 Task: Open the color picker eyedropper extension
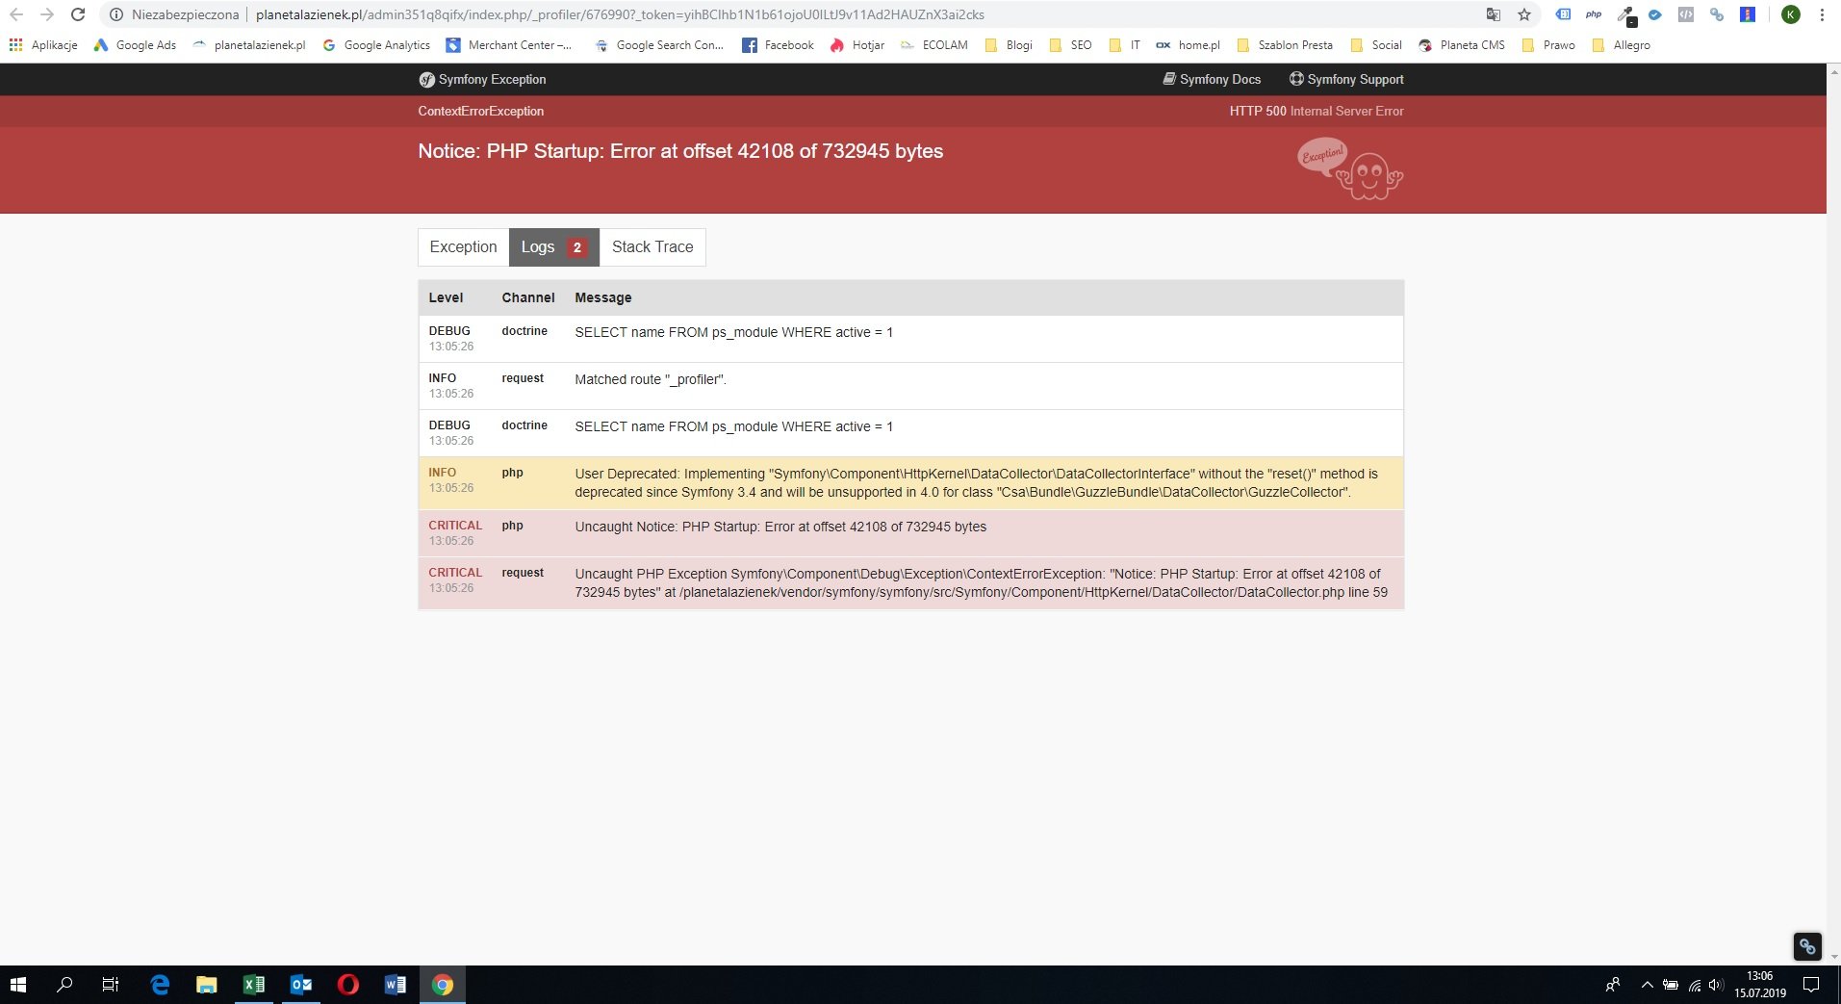[x=1626, y=15]
